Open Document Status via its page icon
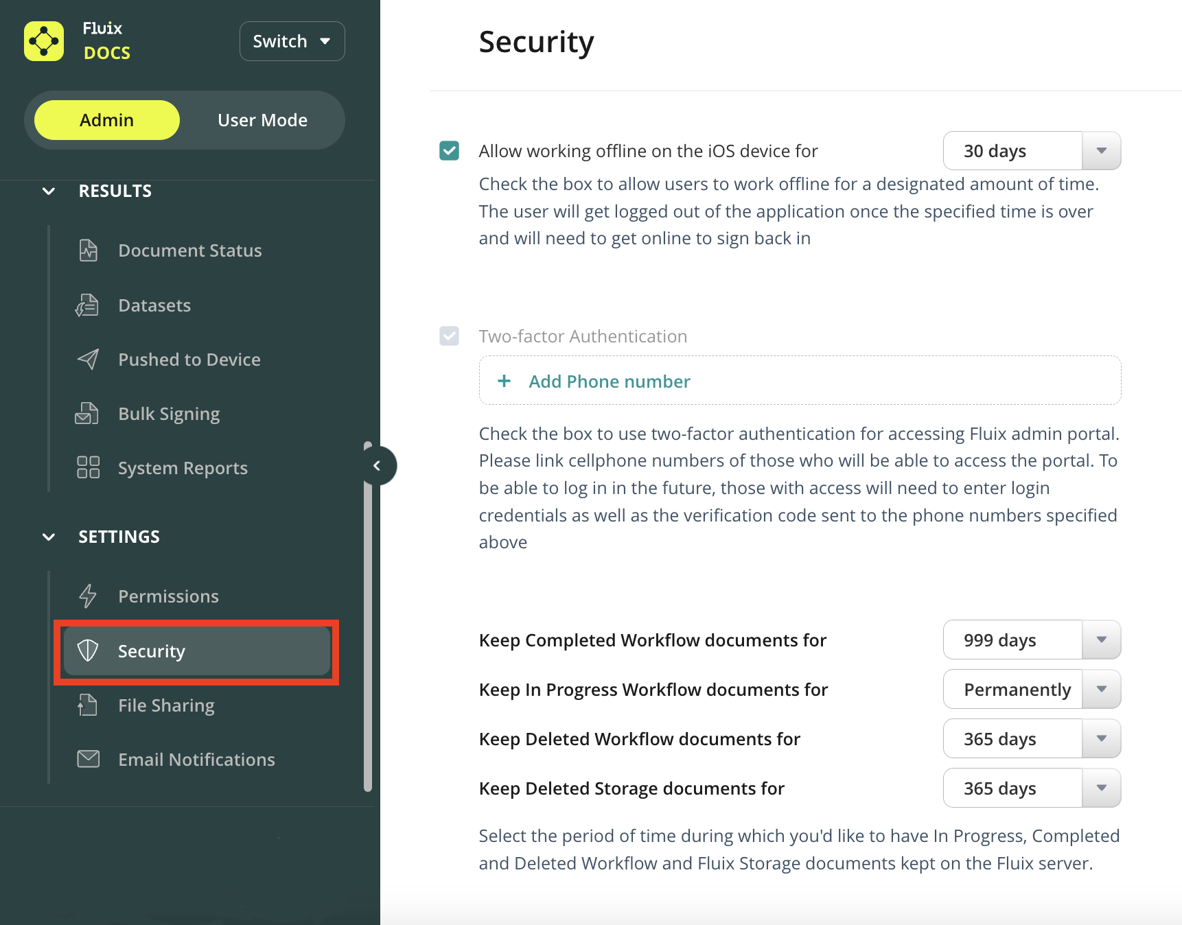This screenshot has width=1182, height=925. 89,250
